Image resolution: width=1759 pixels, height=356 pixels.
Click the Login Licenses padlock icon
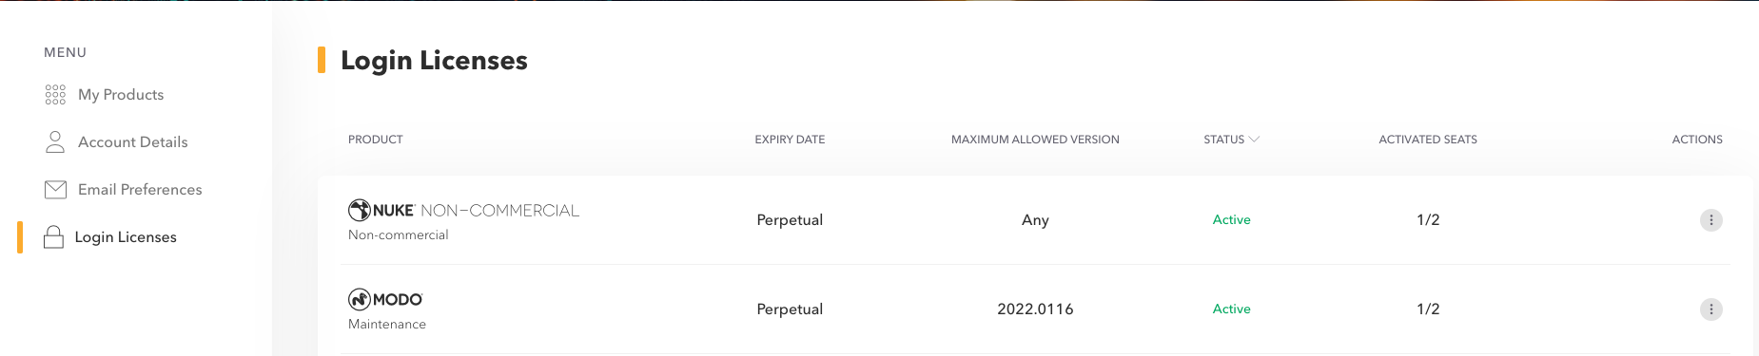(x=53, y=236)
